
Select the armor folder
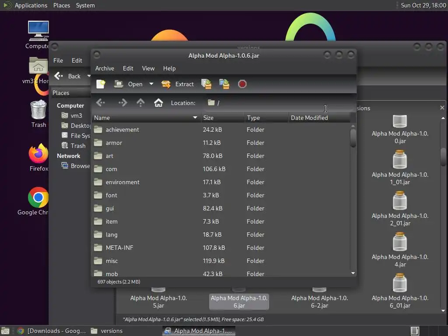coord(221,143)
